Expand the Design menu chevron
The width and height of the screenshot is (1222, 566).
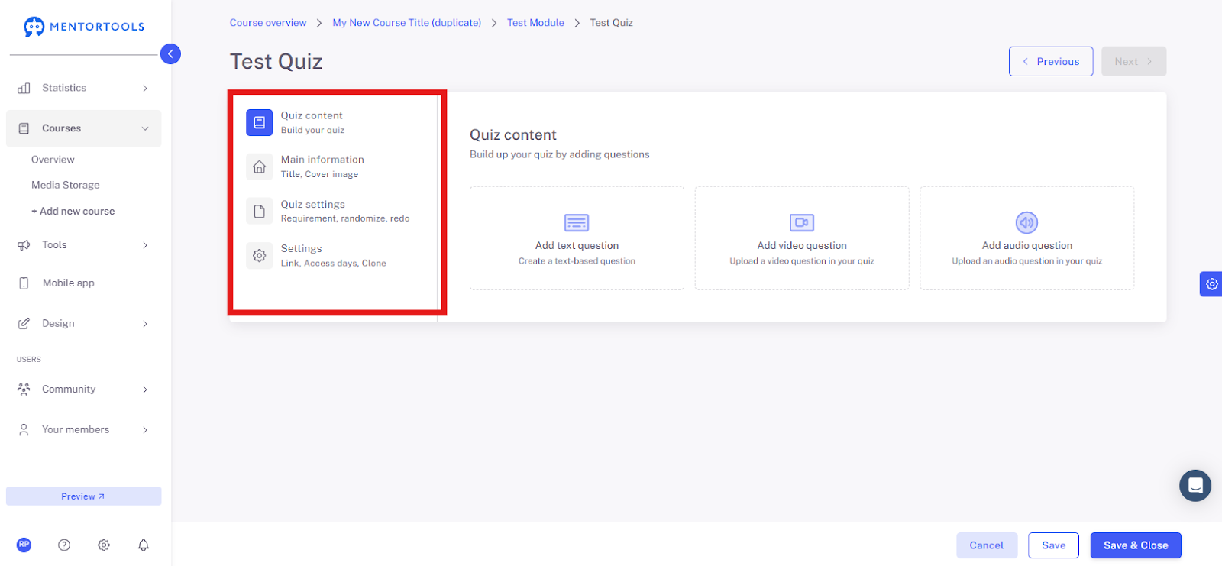pos(145,324)
